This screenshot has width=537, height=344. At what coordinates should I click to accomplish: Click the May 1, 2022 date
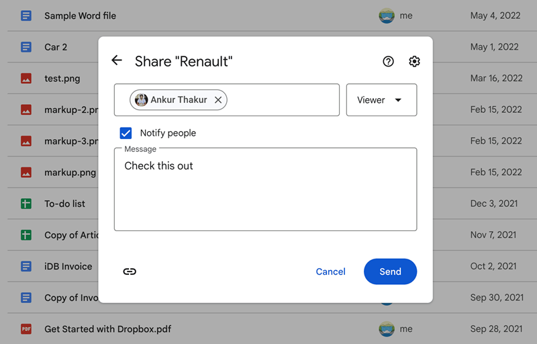click(x=495, y=47)
